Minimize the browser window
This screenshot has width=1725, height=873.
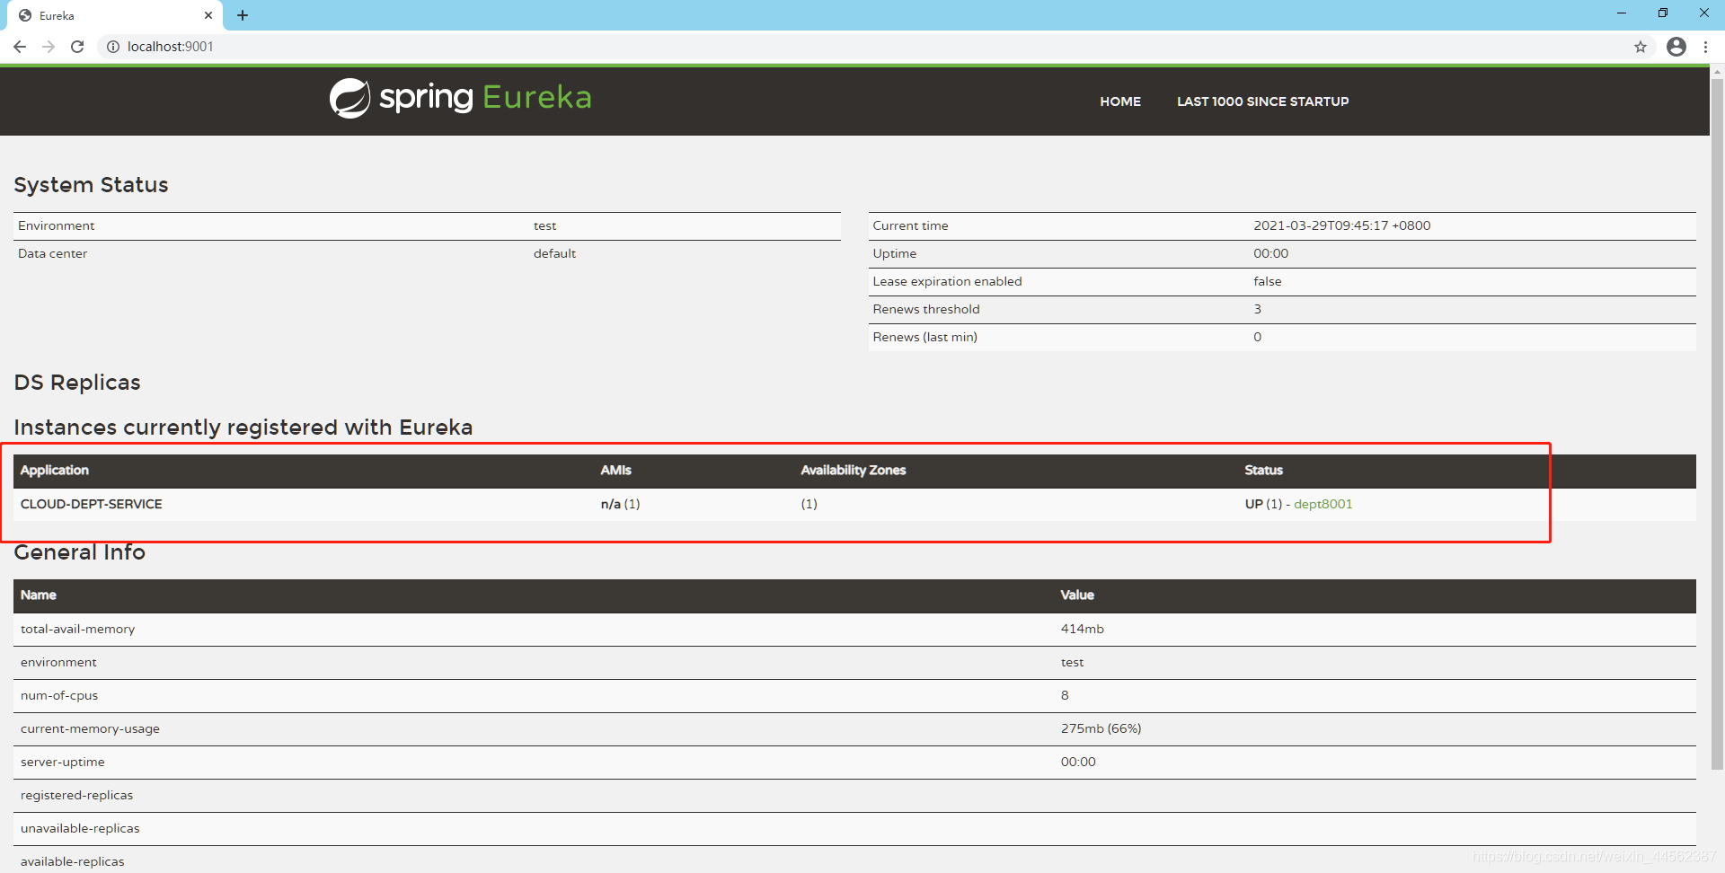click(x=1622, y=13)
